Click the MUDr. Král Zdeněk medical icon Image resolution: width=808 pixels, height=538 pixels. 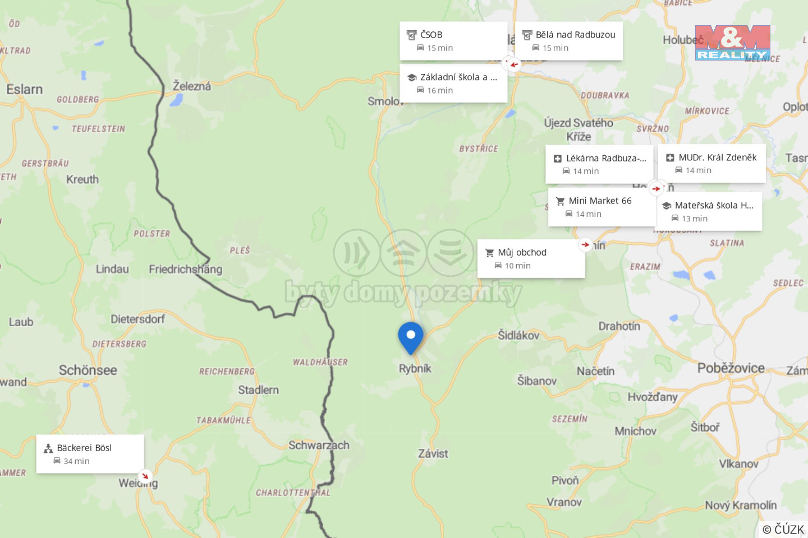click(x=670, y=157)
